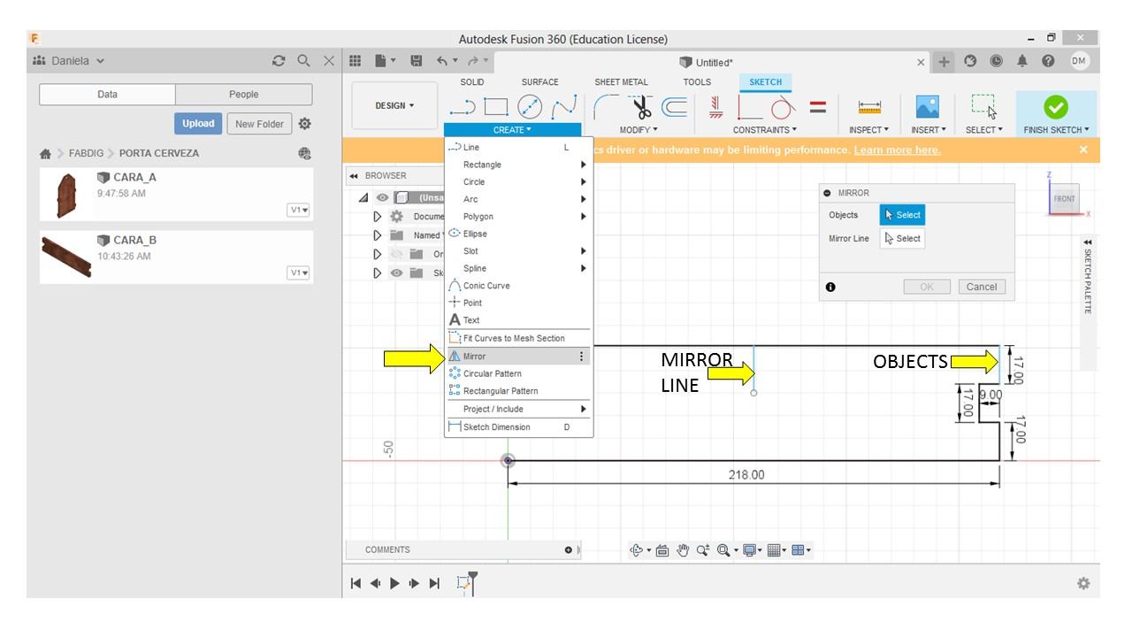
Task: Open the CARA_A design thumbnail
Action: pyautogui.click(x=65, y=196)
